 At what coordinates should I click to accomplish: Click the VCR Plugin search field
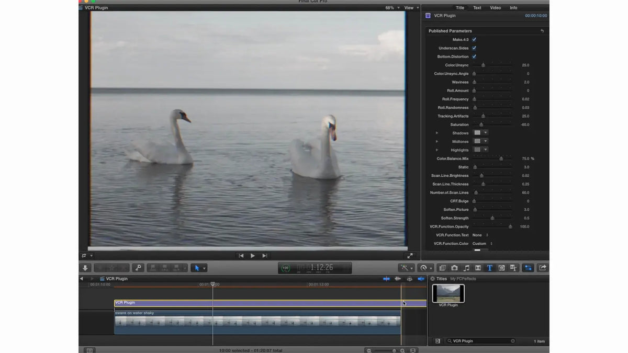coord(480,341)
